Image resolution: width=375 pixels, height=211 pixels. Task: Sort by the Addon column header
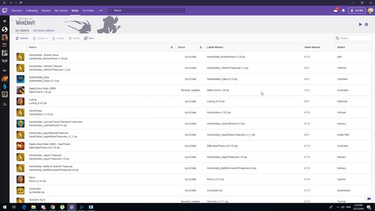tap(33, 47)
